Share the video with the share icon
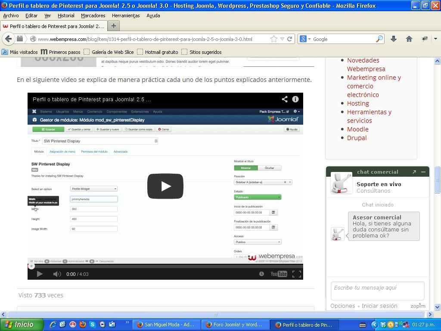441x331 pixels. click(285, 99)
